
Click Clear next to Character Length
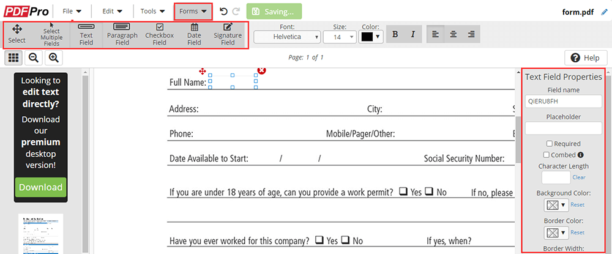(x=578, y=177)
